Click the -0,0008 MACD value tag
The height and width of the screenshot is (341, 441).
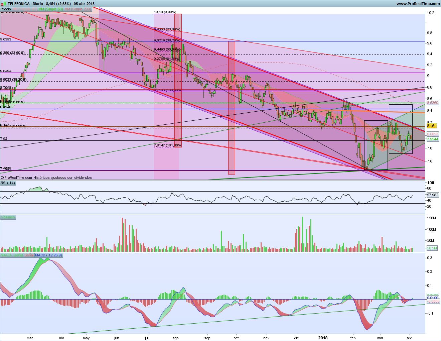coord(433,301)
